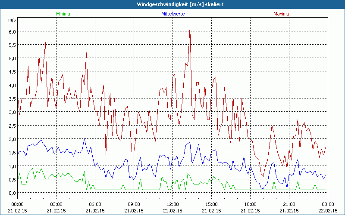The height and width of the screenshot is (215, 345).
Task: Select the 18:00 time axis label
Action: [250, 204]
